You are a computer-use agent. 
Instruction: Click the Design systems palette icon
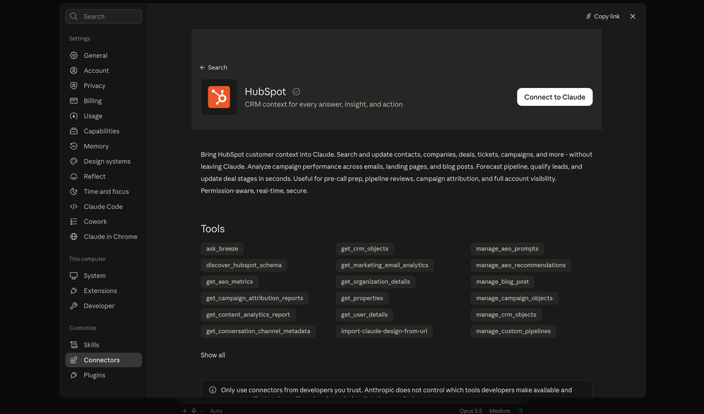(x=74, y=161)
